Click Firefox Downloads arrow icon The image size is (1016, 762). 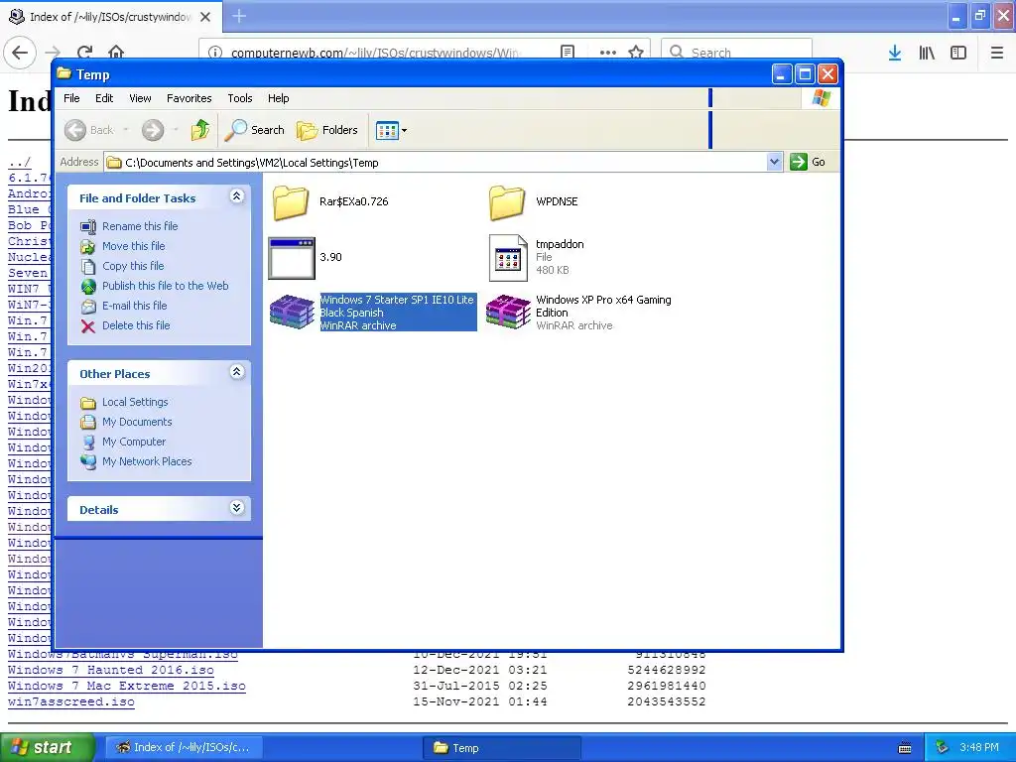(895, 53)
